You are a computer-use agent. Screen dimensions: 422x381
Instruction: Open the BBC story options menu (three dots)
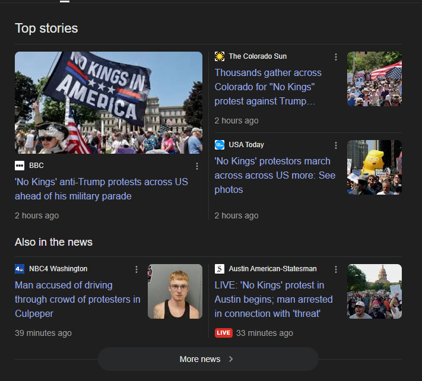197,166
